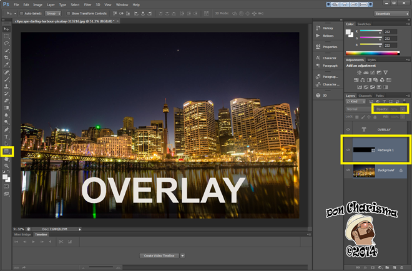Screen dimensions: 412x271
Task: Select the Horizontal Type tool
Action: pos(7,137)
